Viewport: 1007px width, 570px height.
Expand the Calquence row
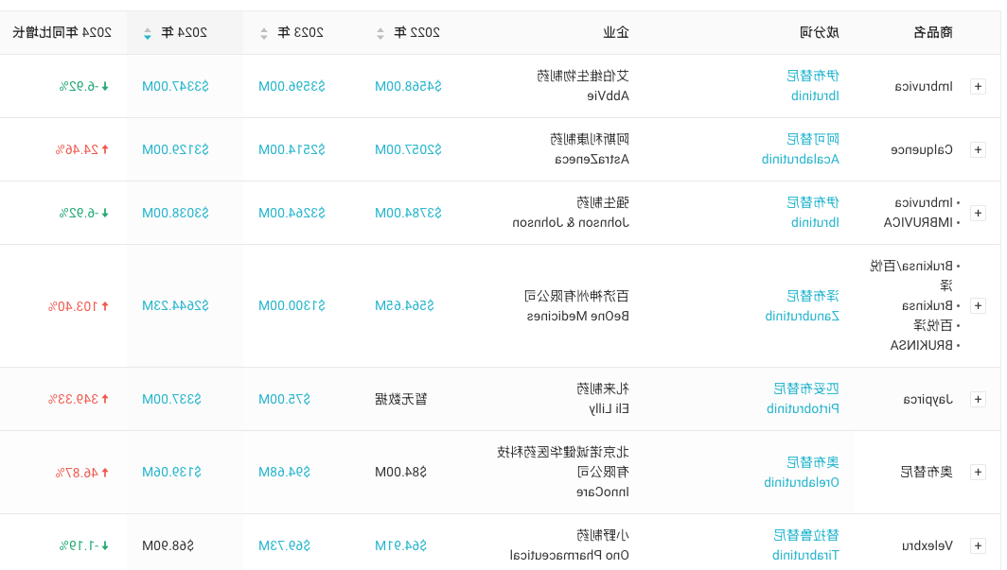tap(978, 150)
